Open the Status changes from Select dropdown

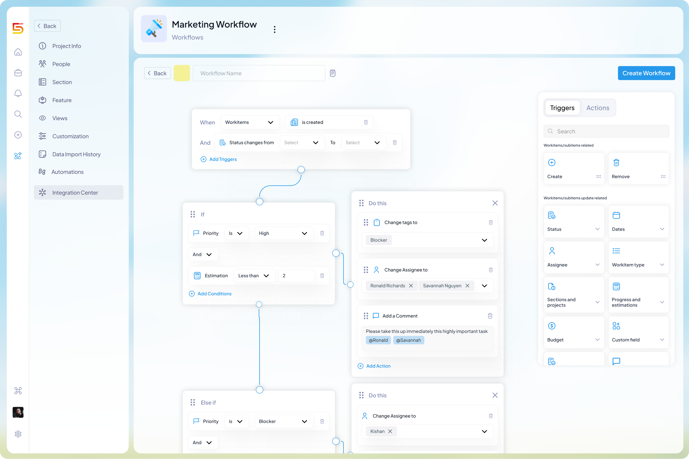(x=302, y=143)
